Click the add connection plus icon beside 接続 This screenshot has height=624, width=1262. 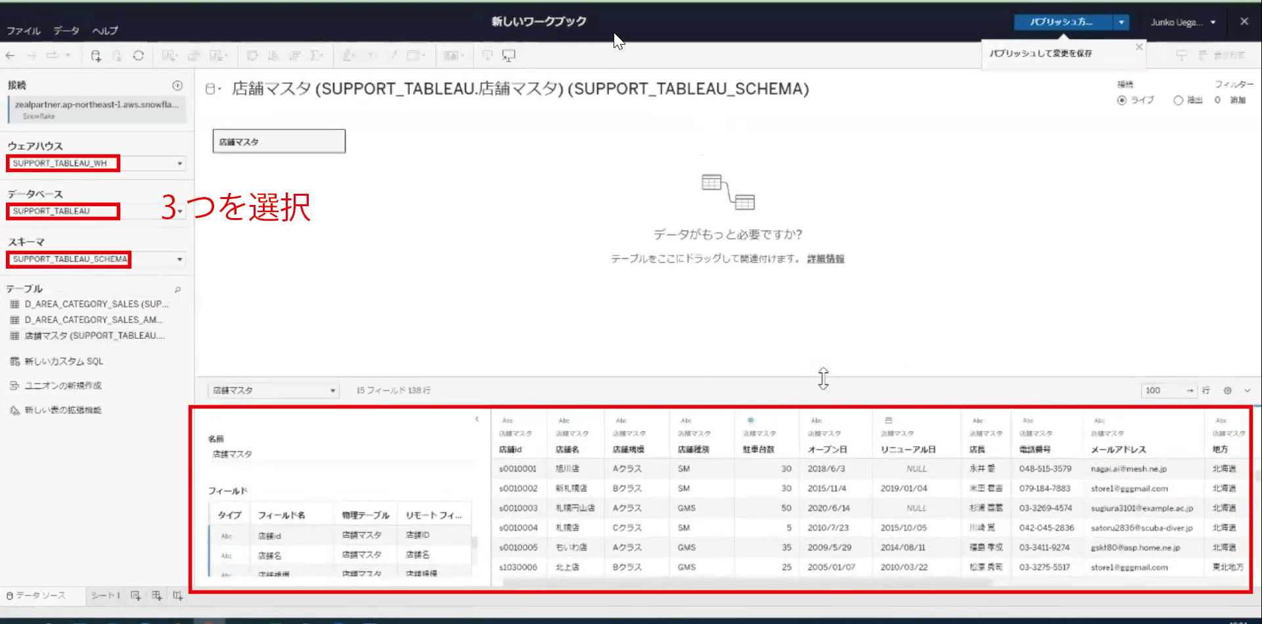click(177, 85)
